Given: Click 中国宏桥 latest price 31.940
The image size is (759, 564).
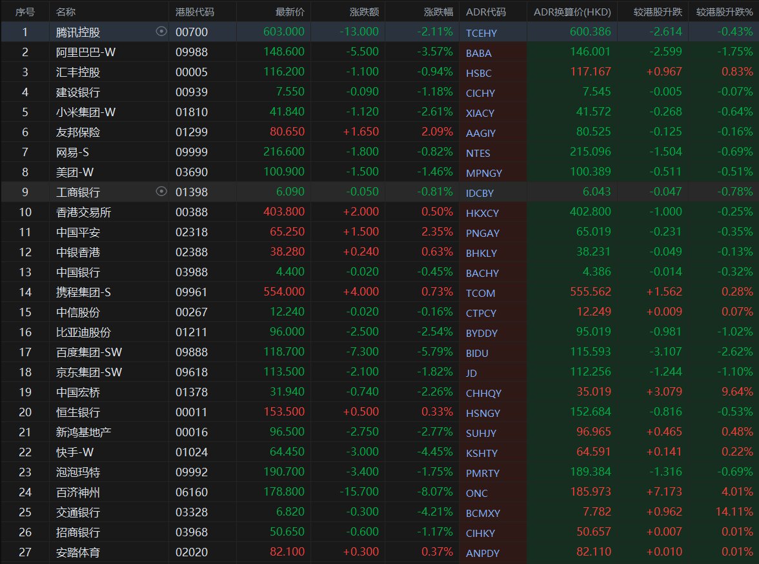Looking at the screenshot, I should coord(285,392).
